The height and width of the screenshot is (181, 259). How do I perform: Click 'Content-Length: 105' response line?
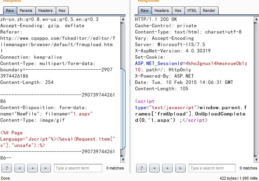[161, 89]
